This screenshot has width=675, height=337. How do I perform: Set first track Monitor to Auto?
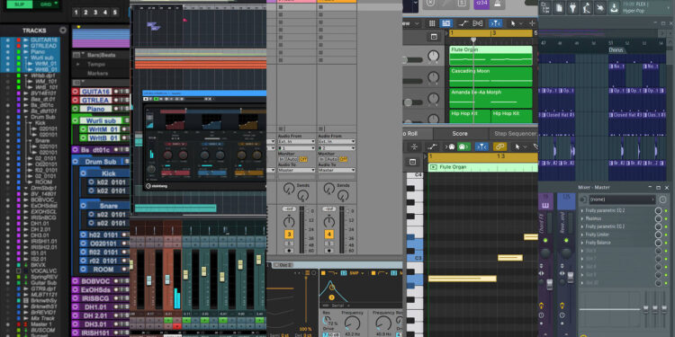(292, 159)
